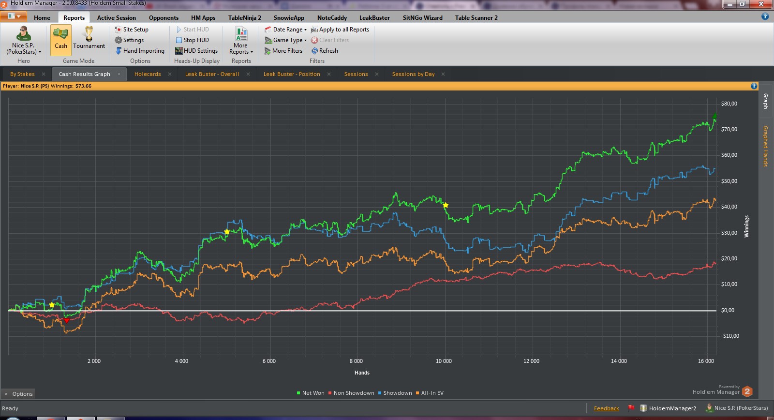Open Site Setup options
The image size is (774, 420).
click(x=132, y=30)
